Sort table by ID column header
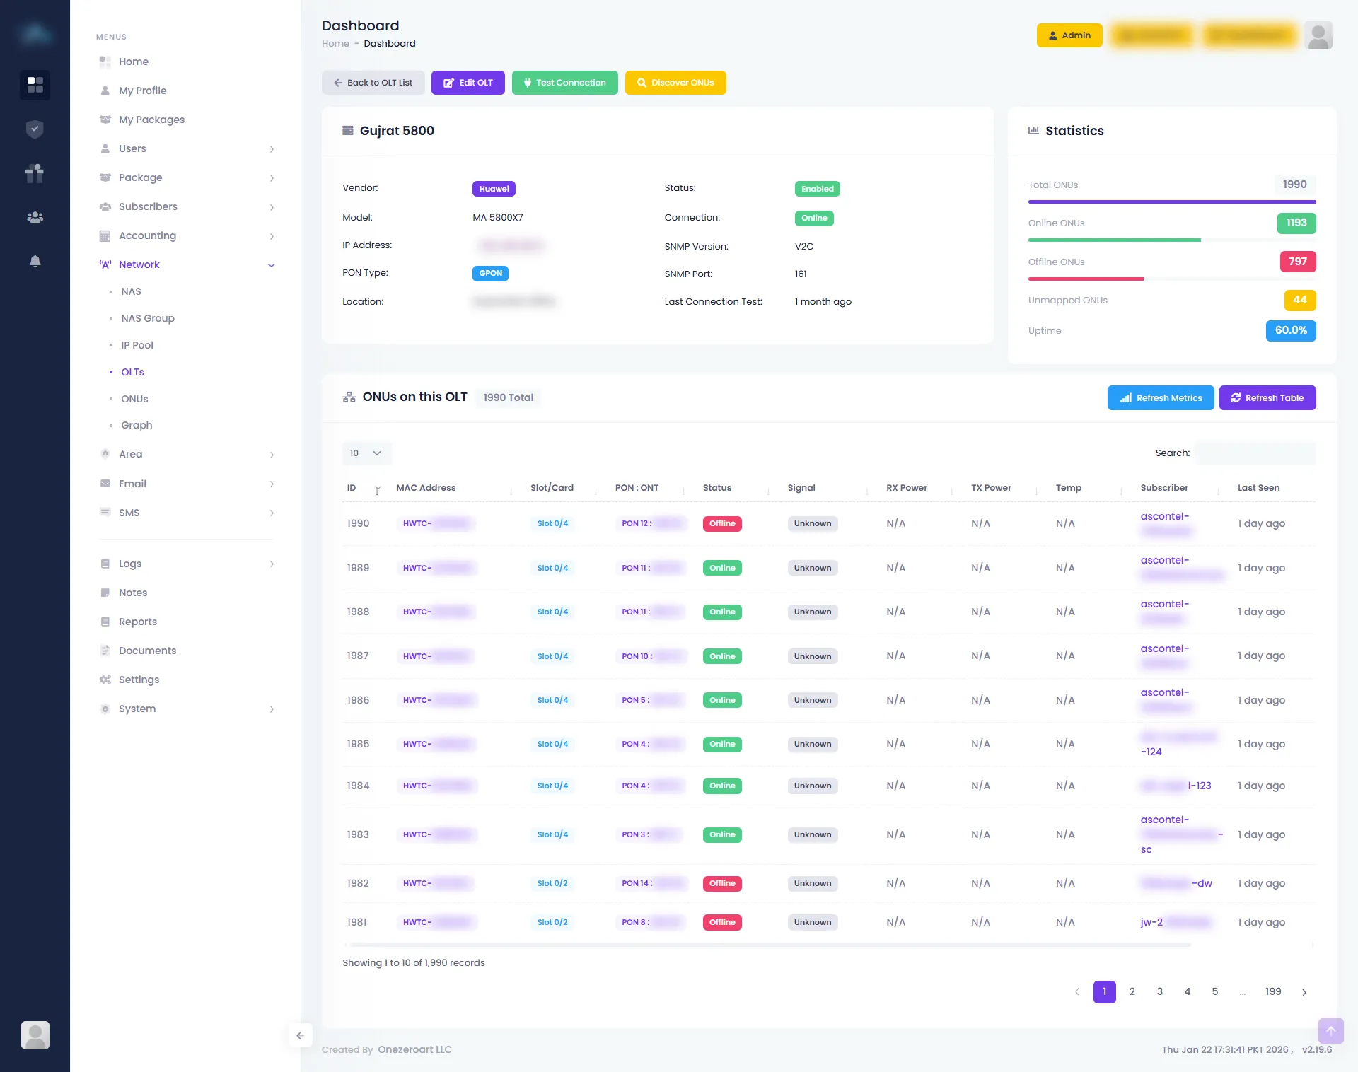The height and width of the screenshot is (1072, 1358). click(x=352, y=488)
